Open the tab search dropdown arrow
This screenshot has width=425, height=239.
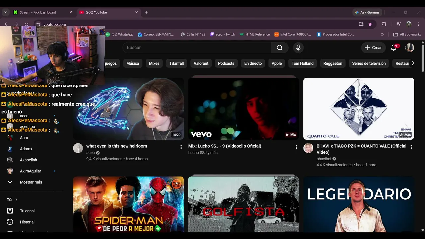point(5,12)
